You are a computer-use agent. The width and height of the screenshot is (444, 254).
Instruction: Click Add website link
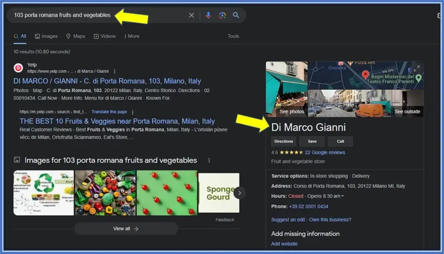284,244
